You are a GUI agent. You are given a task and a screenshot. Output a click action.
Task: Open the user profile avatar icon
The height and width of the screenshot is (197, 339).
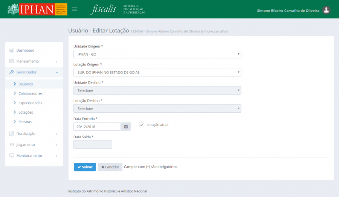point(327,11)
